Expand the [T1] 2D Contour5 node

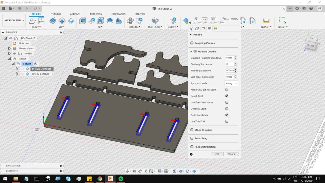17,69
